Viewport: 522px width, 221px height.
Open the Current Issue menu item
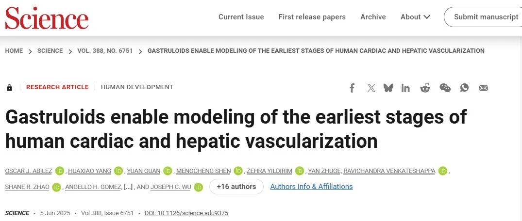241,17
